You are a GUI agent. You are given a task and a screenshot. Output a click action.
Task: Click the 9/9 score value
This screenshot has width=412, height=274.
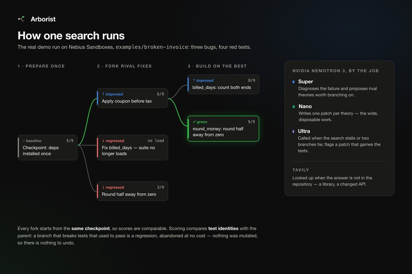click(x=251, y=121)
